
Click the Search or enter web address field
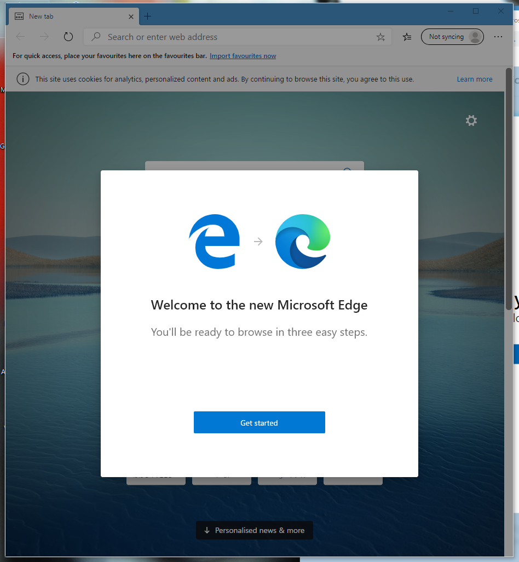click(x=238, y=37)
